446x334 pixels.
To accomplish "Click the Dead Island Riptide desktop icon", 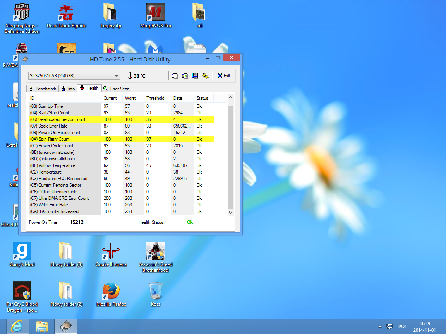I will click(66, 16).
